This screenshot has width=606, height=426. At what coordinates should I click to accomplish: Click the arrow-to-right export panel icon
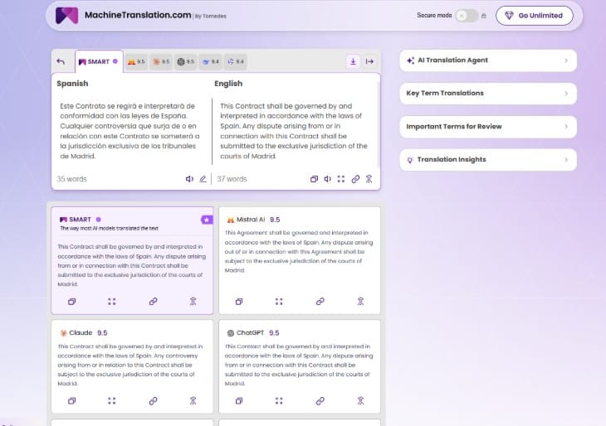click(369, 61)
